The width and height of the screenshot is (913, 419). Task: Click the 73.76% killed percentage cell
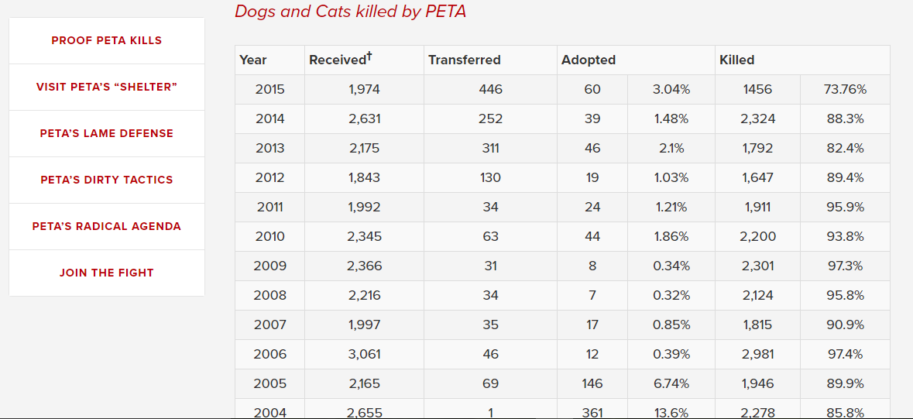845,89
